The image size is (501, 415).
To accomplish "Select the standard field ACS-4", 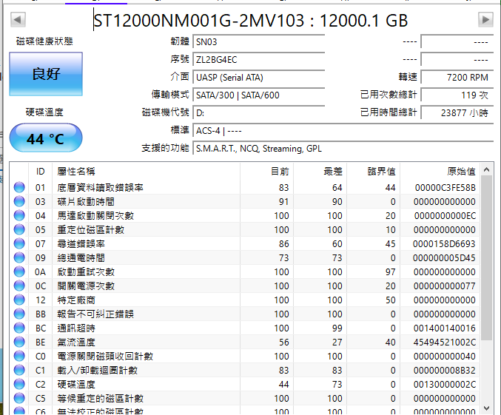I will click(x=343, y=131).
